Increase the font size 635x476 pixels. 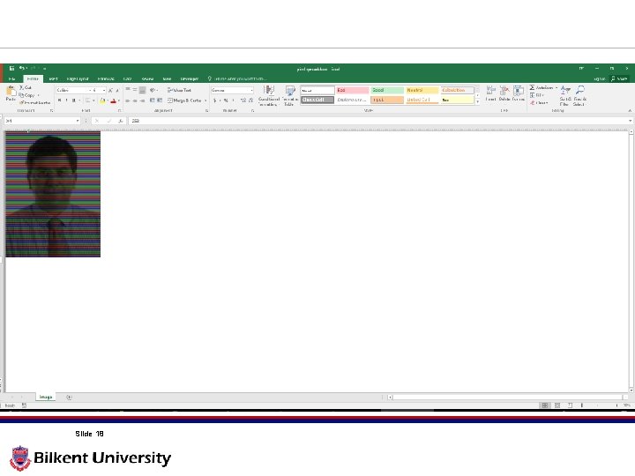coord(110,90)
